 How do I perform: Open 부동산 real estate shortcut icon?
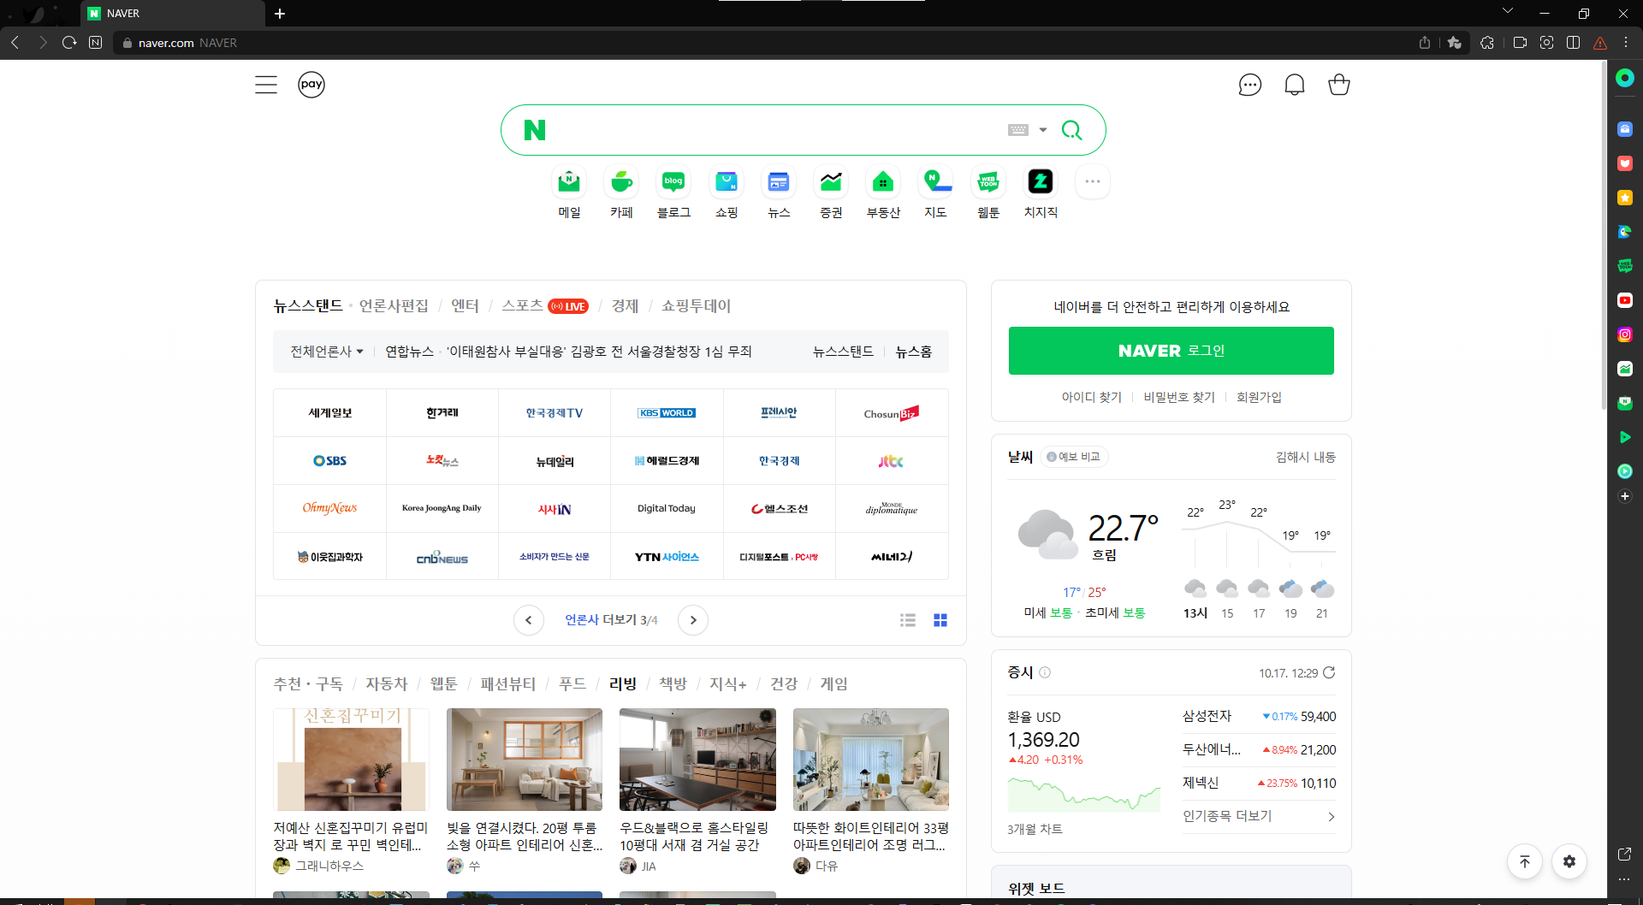point(883,182)
